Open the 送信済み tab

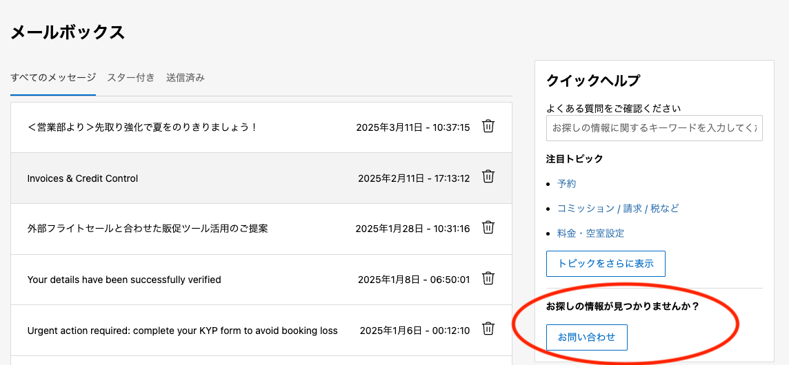tap(186, 77)
